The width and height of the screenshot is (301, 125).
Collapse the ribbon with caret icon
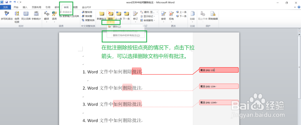(295, 7)
